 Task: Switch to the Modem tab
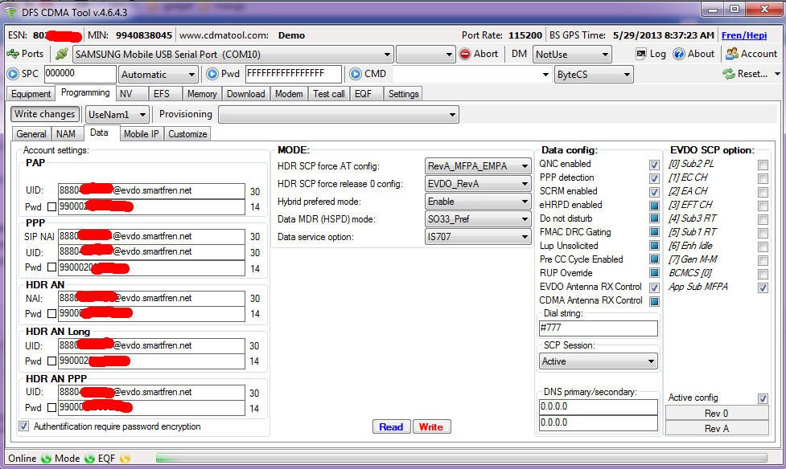point(289,94)
